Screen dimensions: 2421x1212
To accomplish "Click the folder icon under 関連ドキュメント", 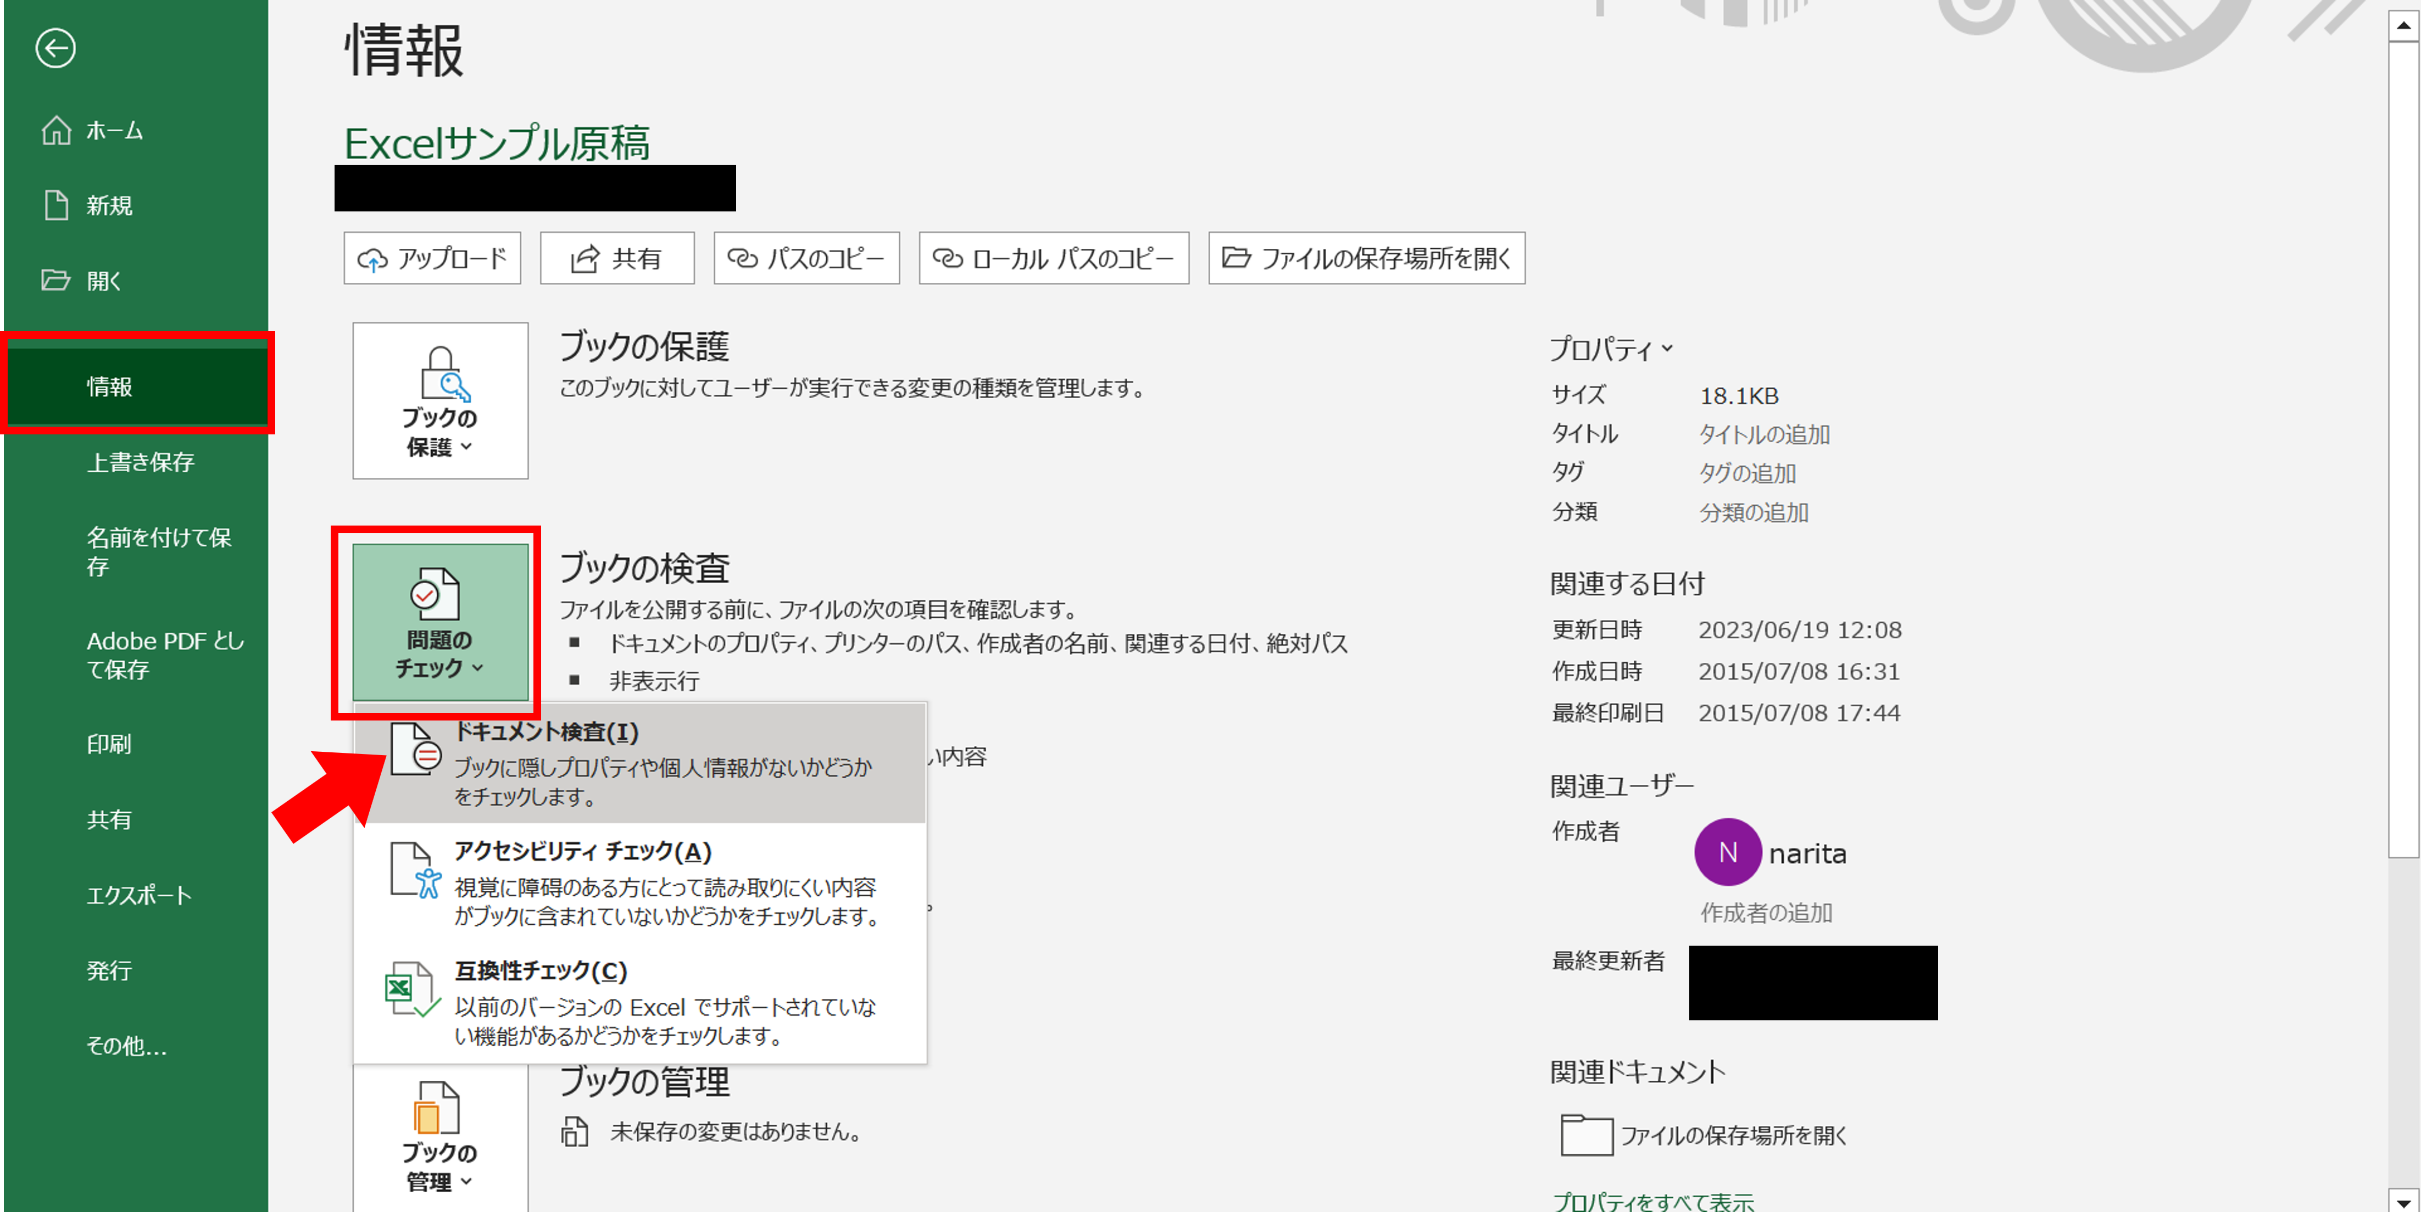I will (x=1587, y=1134).
